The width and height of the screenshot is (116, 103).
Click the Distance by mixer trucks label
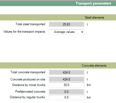pos(29,85)
